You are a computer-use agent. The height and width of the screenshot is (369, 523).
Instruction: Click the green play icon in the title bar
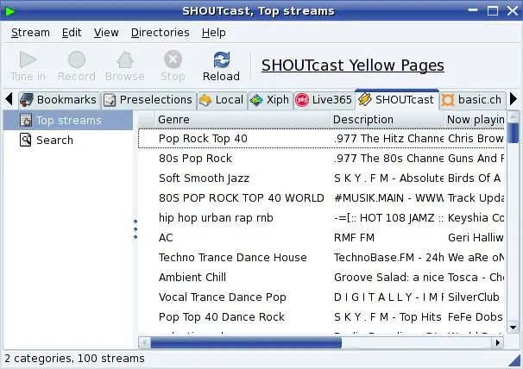[x=10, y=11]
